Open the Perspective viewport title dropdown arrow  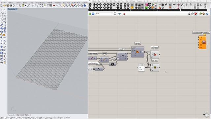(16, 9)
